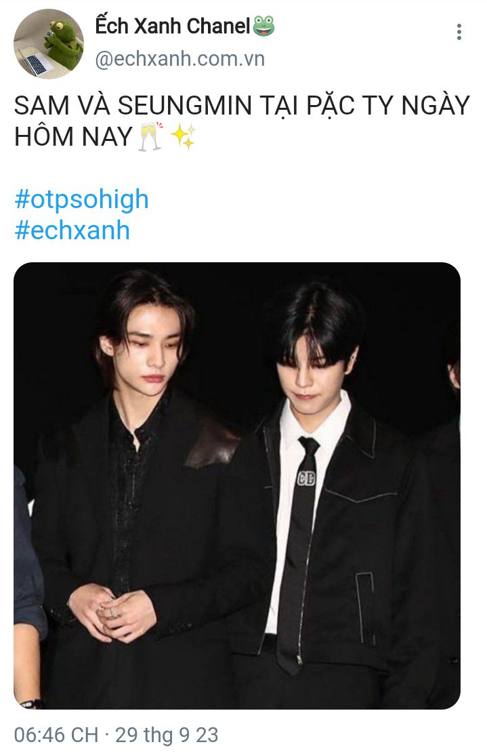This screenshot has height=755, width=487.
Task: Click the champagne glasses emoji
Action: click(150, 136)
